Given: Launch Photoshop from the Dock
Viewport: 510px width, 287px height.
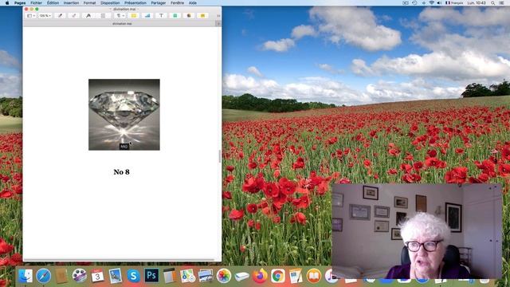Looking at the screenshot, I should coord(151,276).
